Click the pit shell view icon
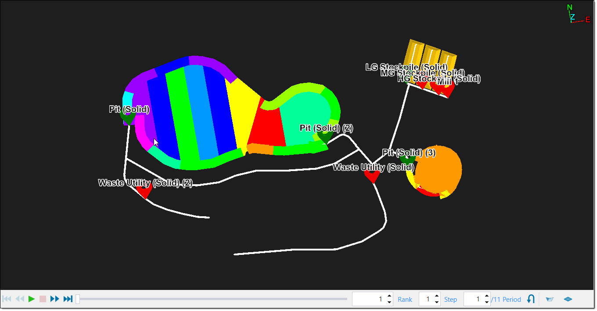597x311 pixels. 550,299
